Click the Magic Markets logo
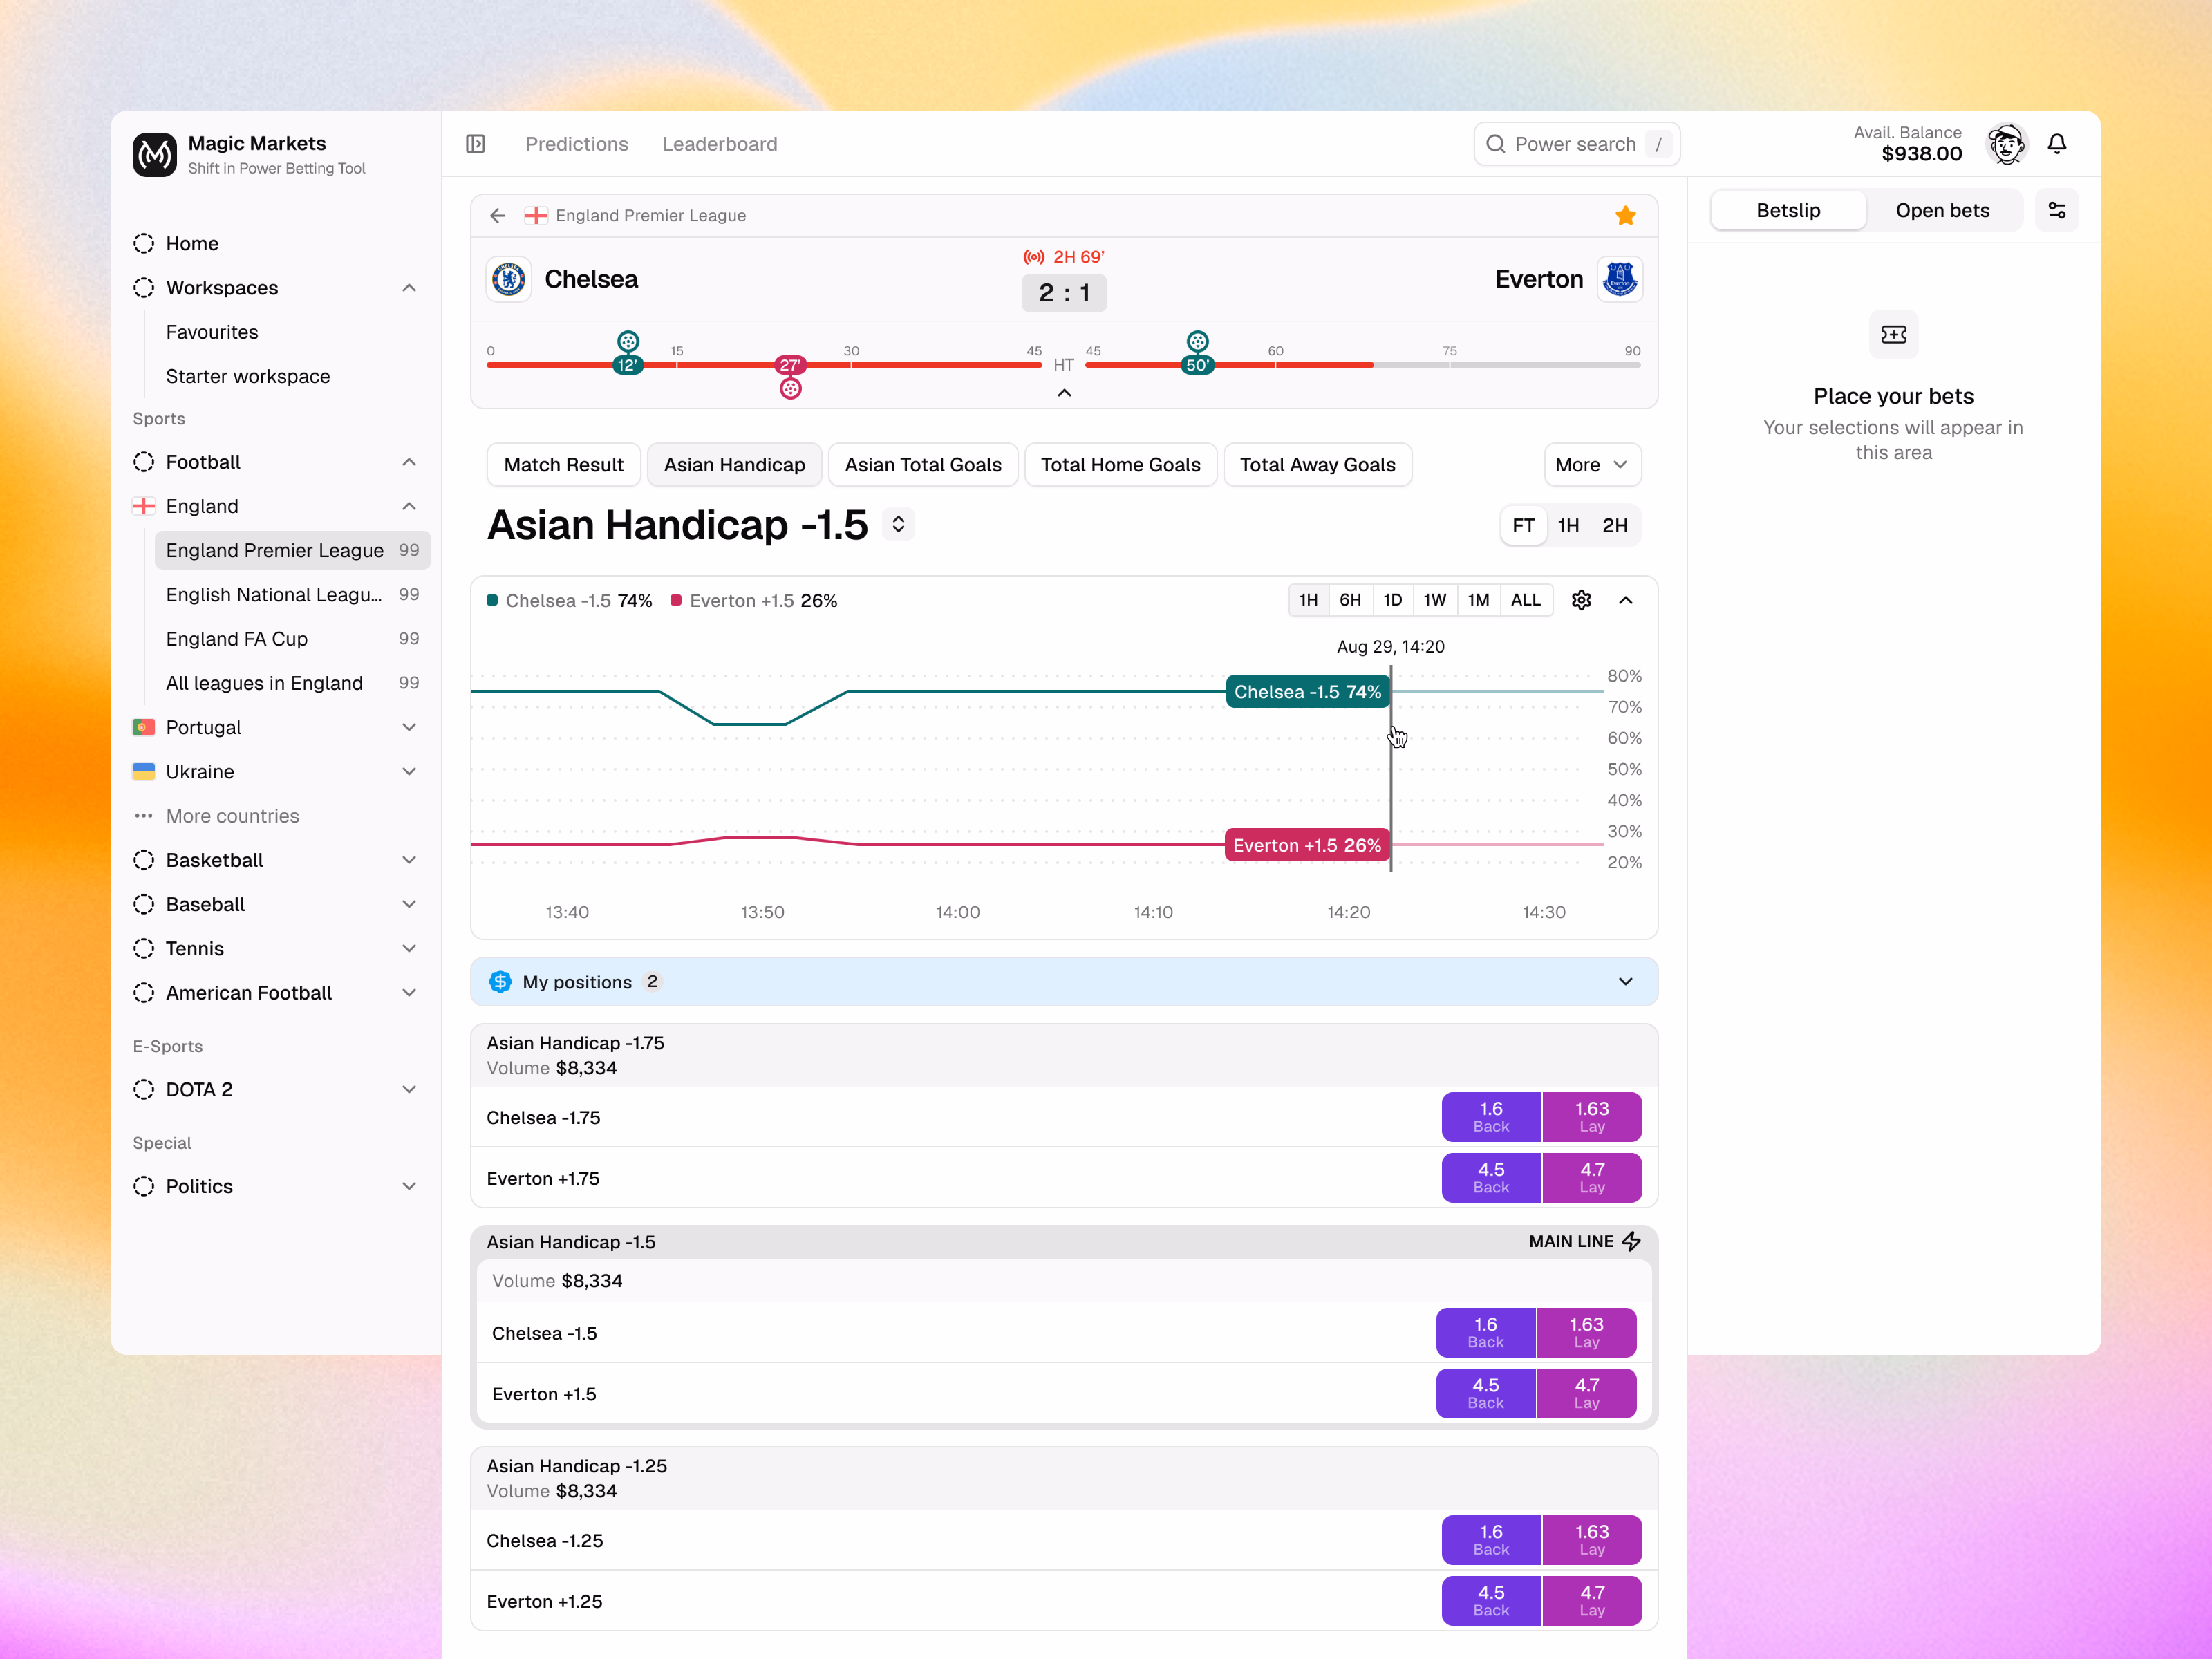The width and height of the screenshot is (2212, 1659). pos(154,154)
